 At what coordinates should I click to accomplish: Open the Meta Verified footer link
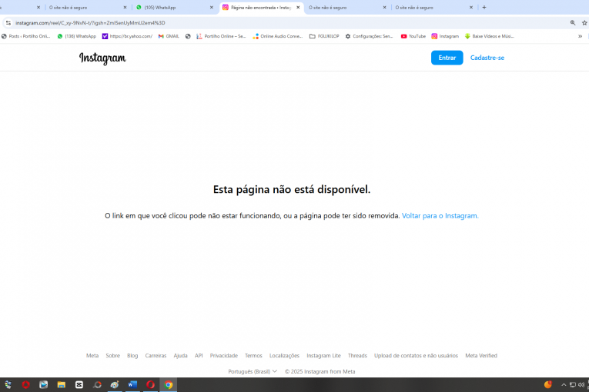(x=481, y=356)
